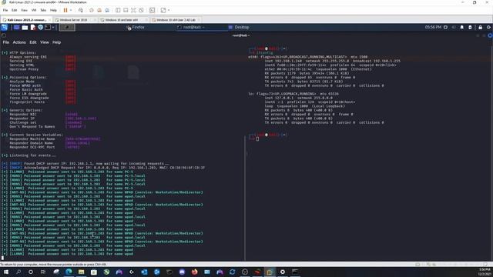493x277 pixels.
Task: Launch the terminal emulator icon in Kali panel
Action: (x=48, y=28)
